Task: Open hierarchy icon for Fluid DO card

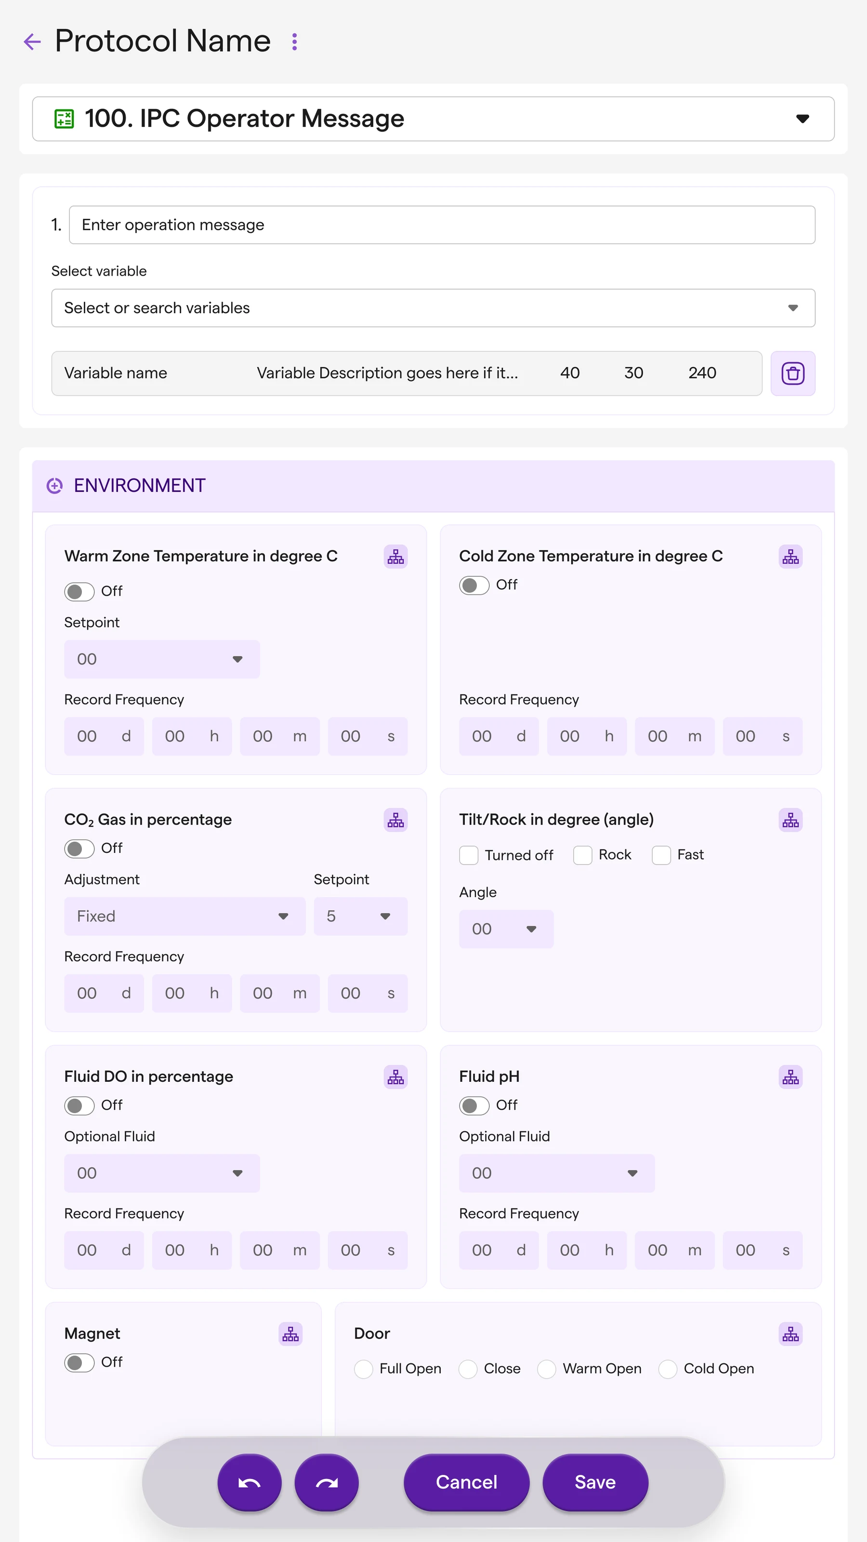Action: click(395, 1077)
